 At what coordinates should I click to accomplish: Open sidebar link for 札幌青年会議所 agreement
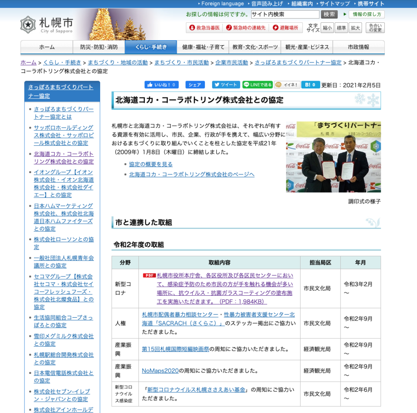[x=64, y=261]
